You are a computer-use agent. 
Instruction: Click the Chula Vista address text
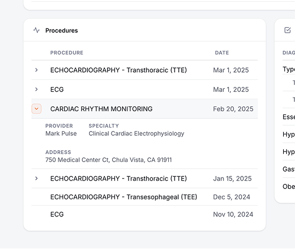pos(109,160)
